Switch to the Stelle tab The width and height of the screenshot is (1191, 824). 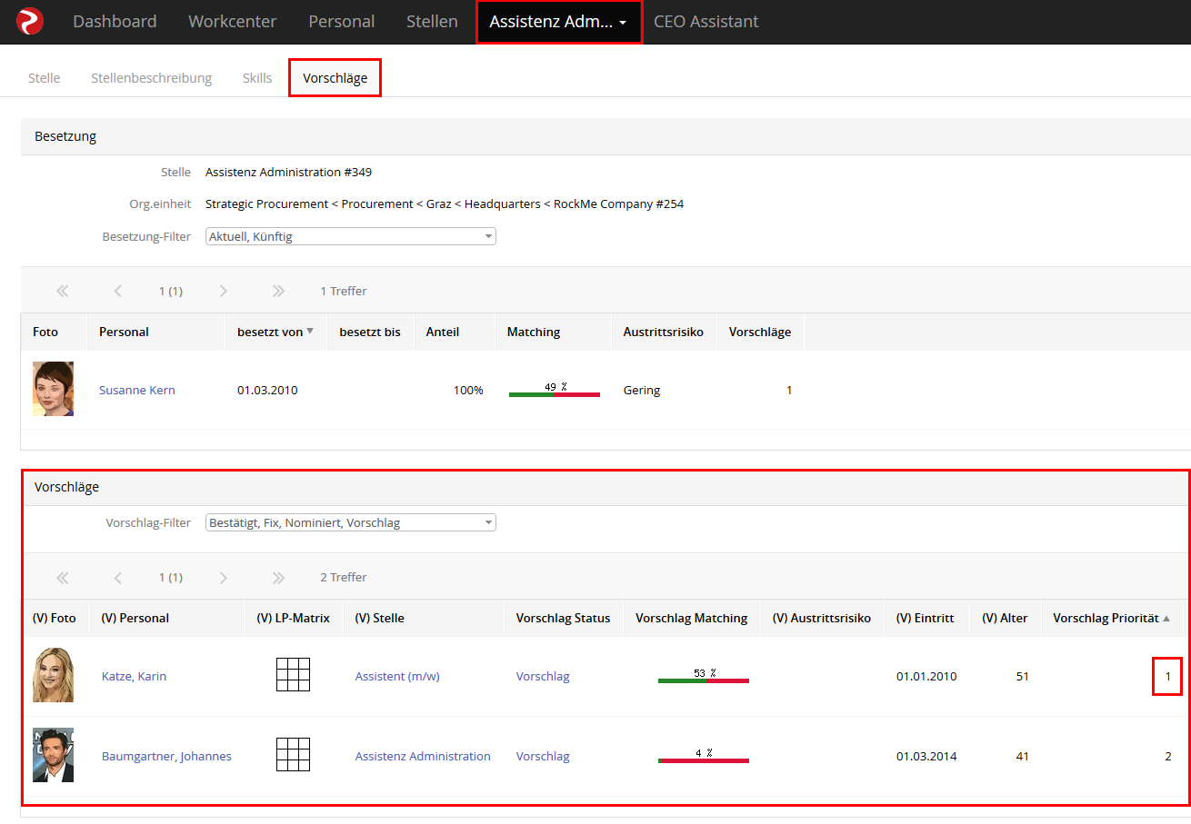[45, 78]
